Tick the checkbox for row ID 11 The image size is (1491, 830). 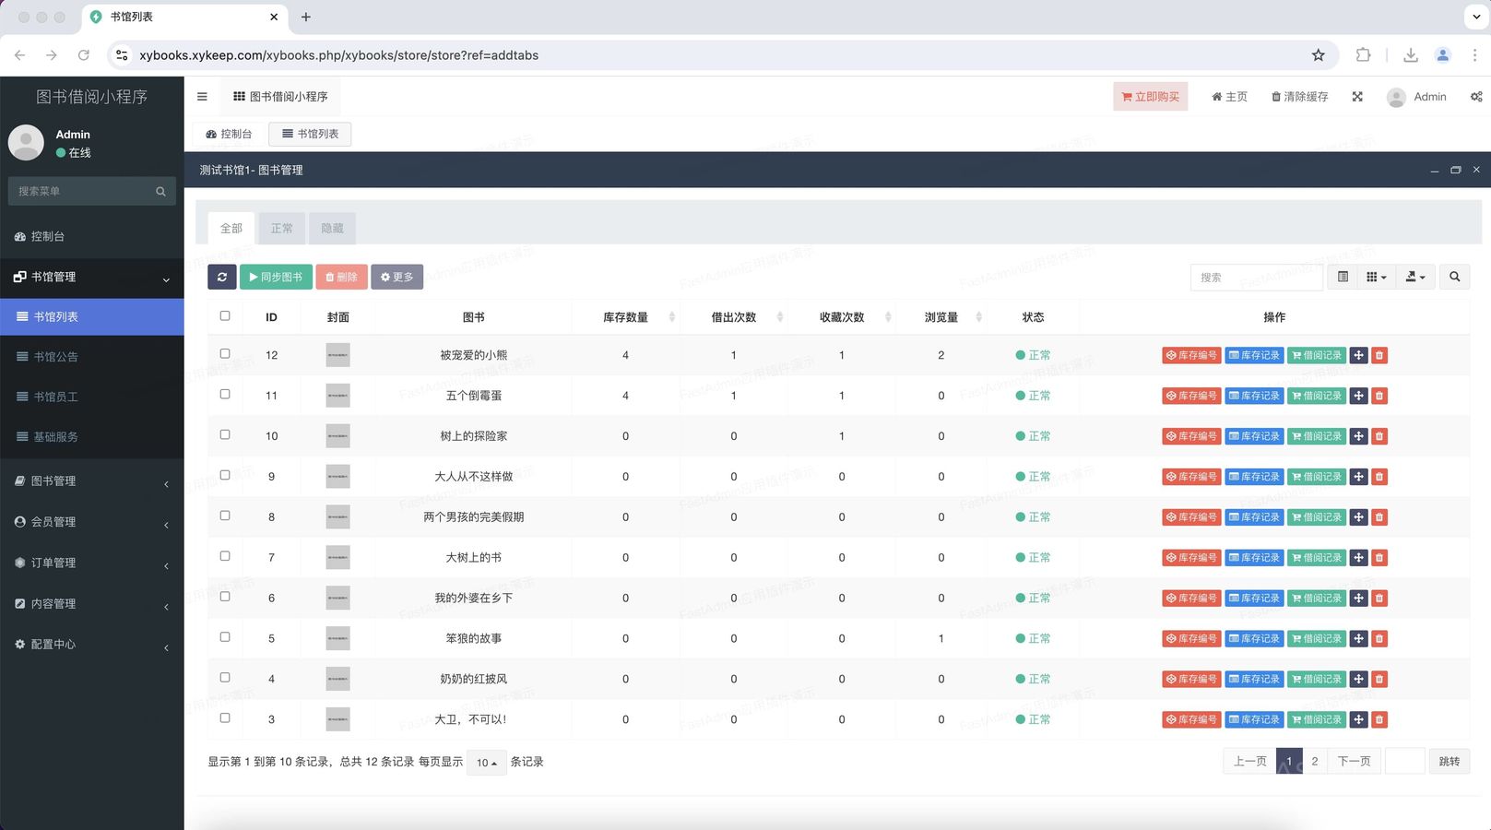coord(225,395)
